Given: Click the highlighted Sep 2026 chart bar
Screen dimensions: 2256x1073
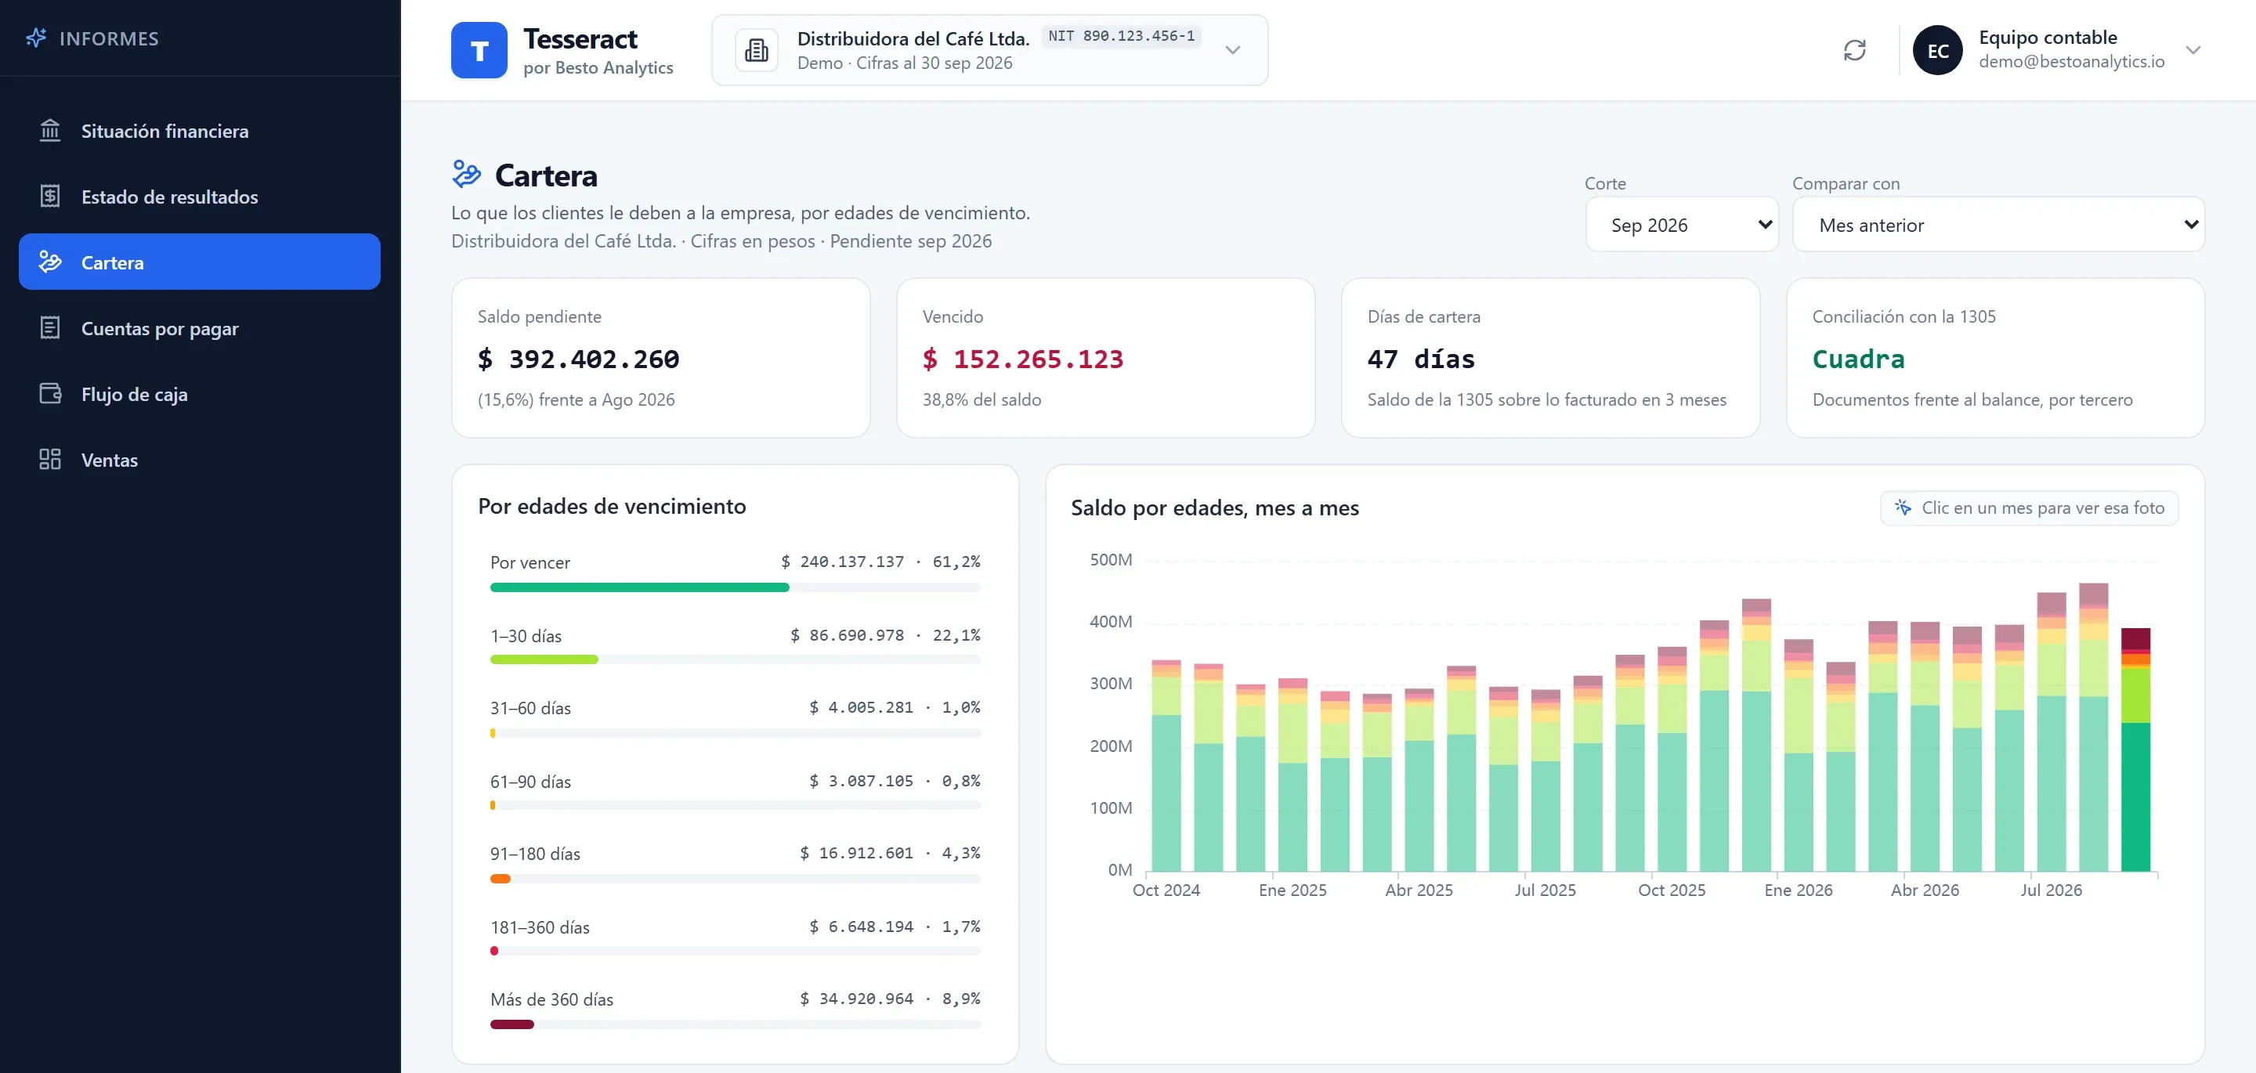Looking at the screenshot, I should point(2135,749).
